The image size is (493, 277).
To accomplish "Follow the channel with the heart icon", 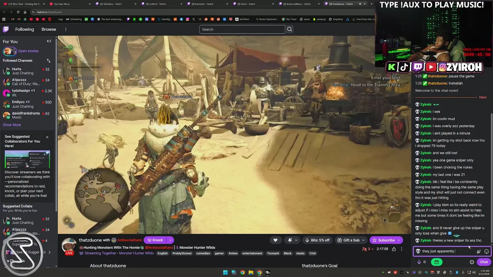I will tap(275, 240).
